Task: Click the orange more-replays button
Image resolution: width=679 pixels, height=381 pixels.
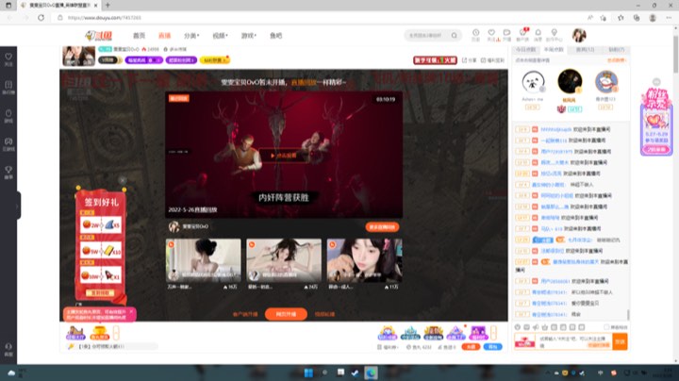Action: tap(382, 227)
